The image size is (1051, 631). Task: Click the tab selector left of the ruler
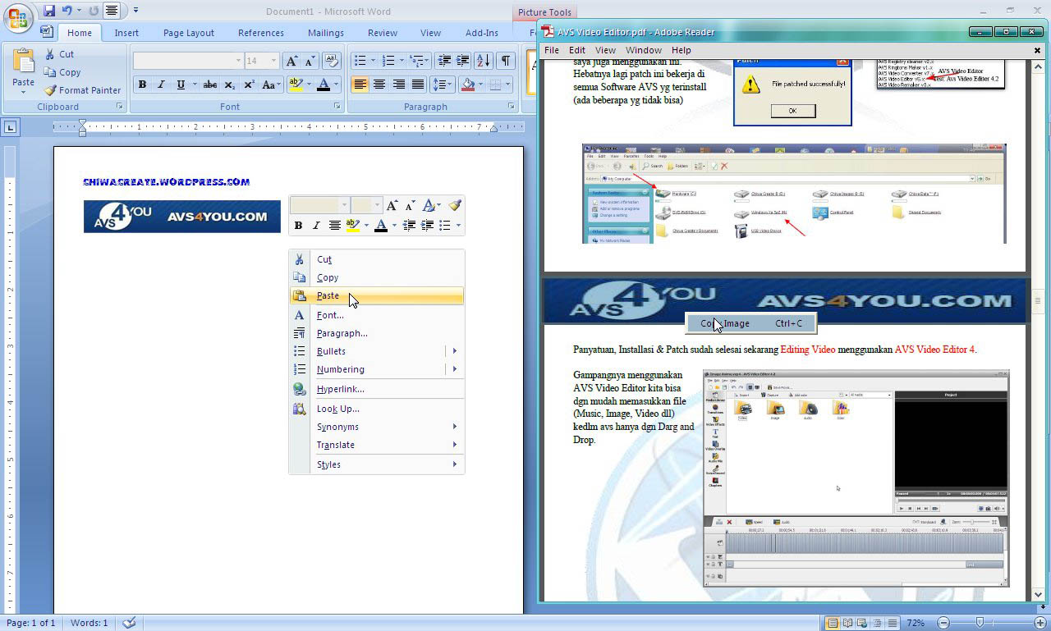[x=10, y=127]
